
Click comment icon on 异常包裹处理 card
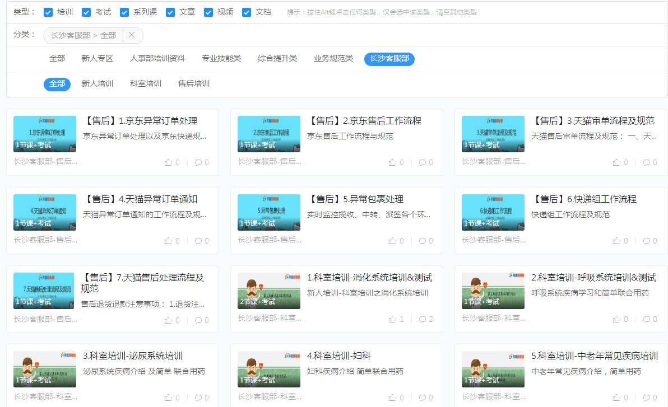click(422, 241)
